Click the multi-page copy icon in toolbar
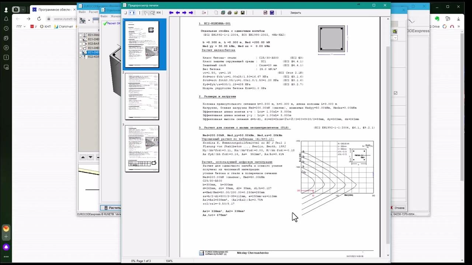This screenshot has height=265, width=472. (146, 13)
